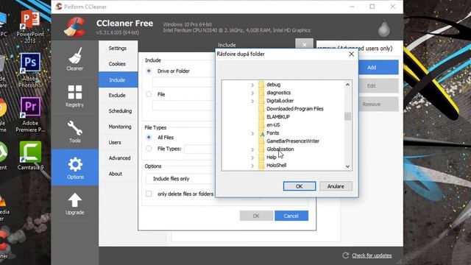Select the Help folder

(272, 158)
